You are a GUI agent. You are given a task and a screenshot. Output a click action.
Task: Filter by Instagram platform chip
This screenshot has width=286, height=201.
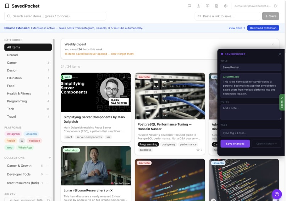coord(13,134)
